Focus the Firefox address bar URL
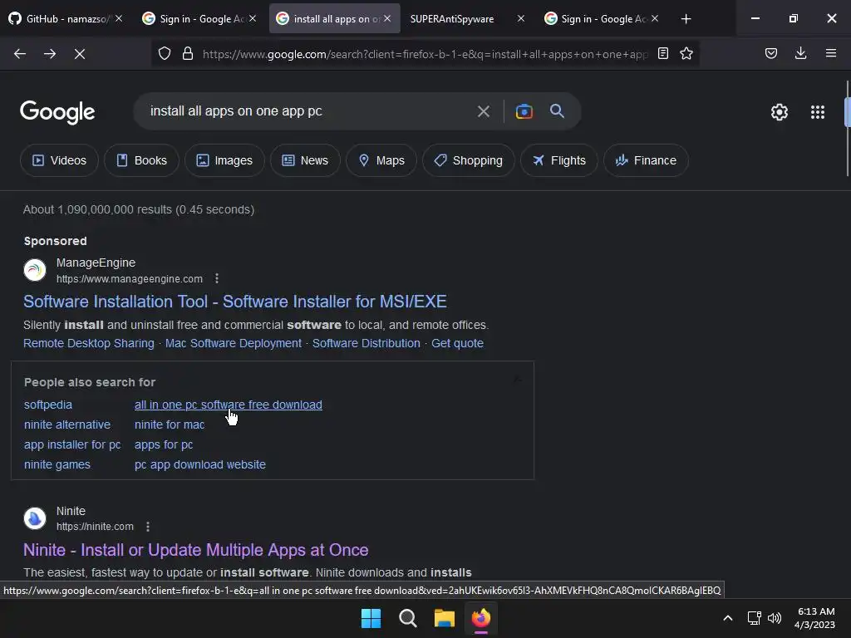The height and width of the screenshot is (638, 851). tap(425, 54)
